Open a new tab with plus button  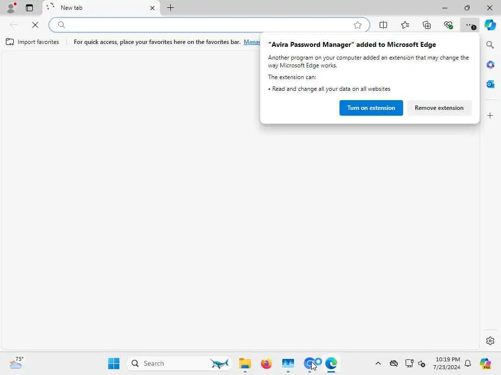point(171,8)
